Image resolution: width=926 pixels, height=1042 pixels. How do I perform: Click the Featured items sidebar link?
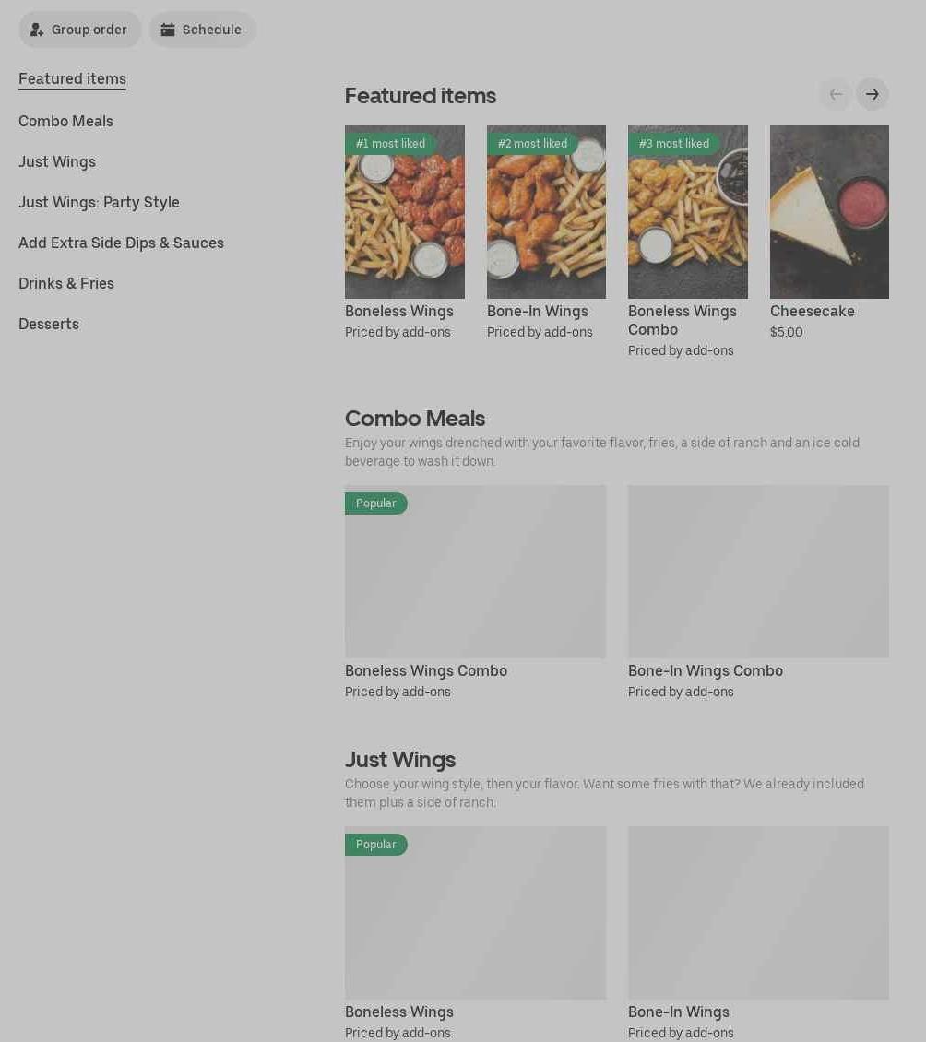point(73,79)
